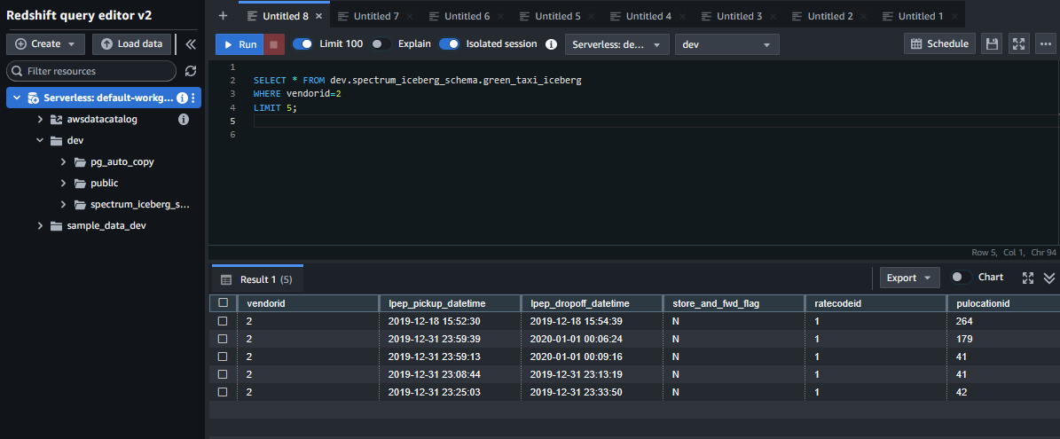1060x439 pixels.
Task: Check row with pickup 2019-12-31 23:08:44
Action: (x=223, y=374)
